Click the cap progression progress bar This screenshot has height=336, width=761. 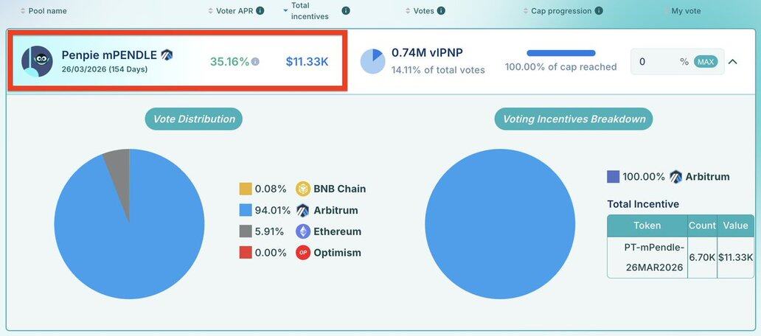(560, 53)
